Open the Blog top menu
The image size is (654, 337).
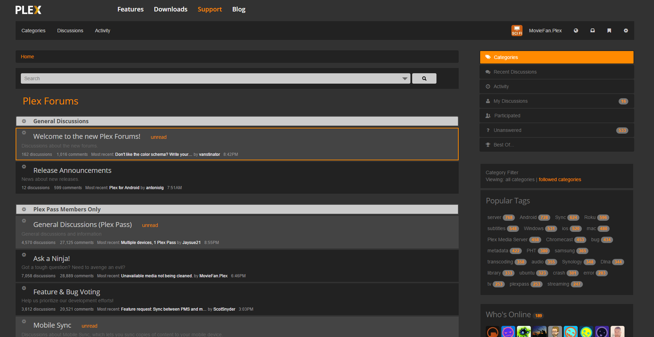click(239, 9)
